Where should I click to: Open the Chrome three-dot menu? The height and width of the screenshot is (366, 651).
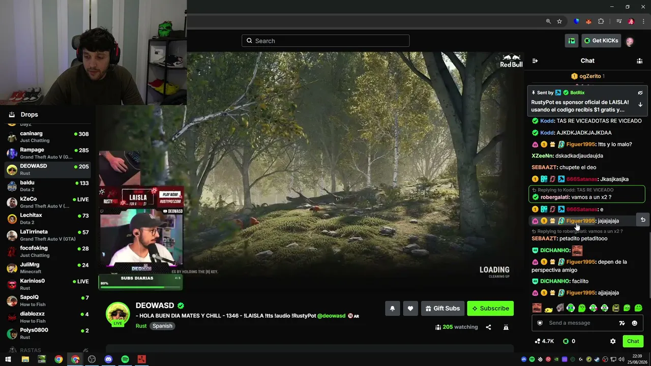coord(643,21)
